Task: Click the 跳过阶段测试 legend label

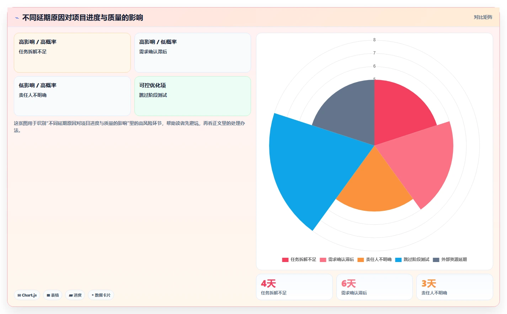Action: click(416, 260)
